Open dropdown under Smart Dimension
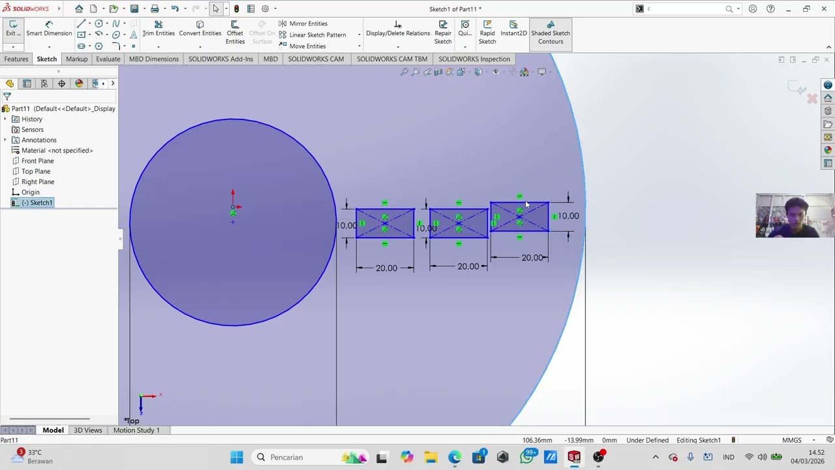The height and width of the screenshot is (470, 835). pos(49,46)
